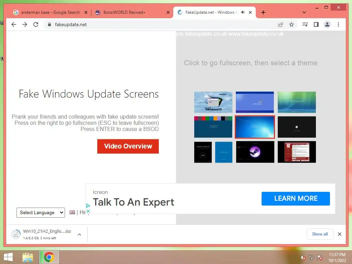This screenshot has width=352, height=264.
Task: Go forward to the next page
Action: [25, 24]
